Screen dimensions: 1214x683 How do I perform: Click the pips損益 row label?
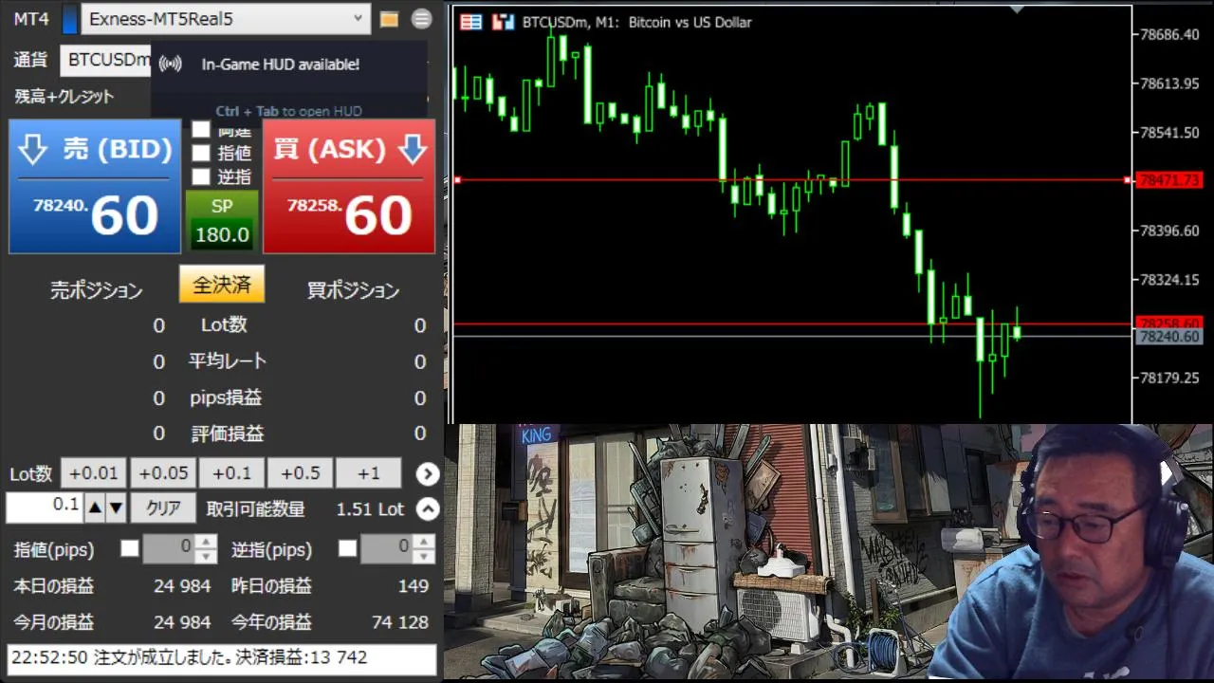coord(226,397)
